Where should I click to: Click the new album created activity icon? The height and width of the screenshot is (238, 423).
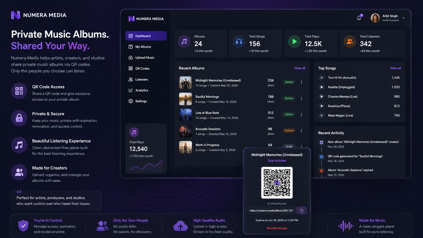coord(321,142)
